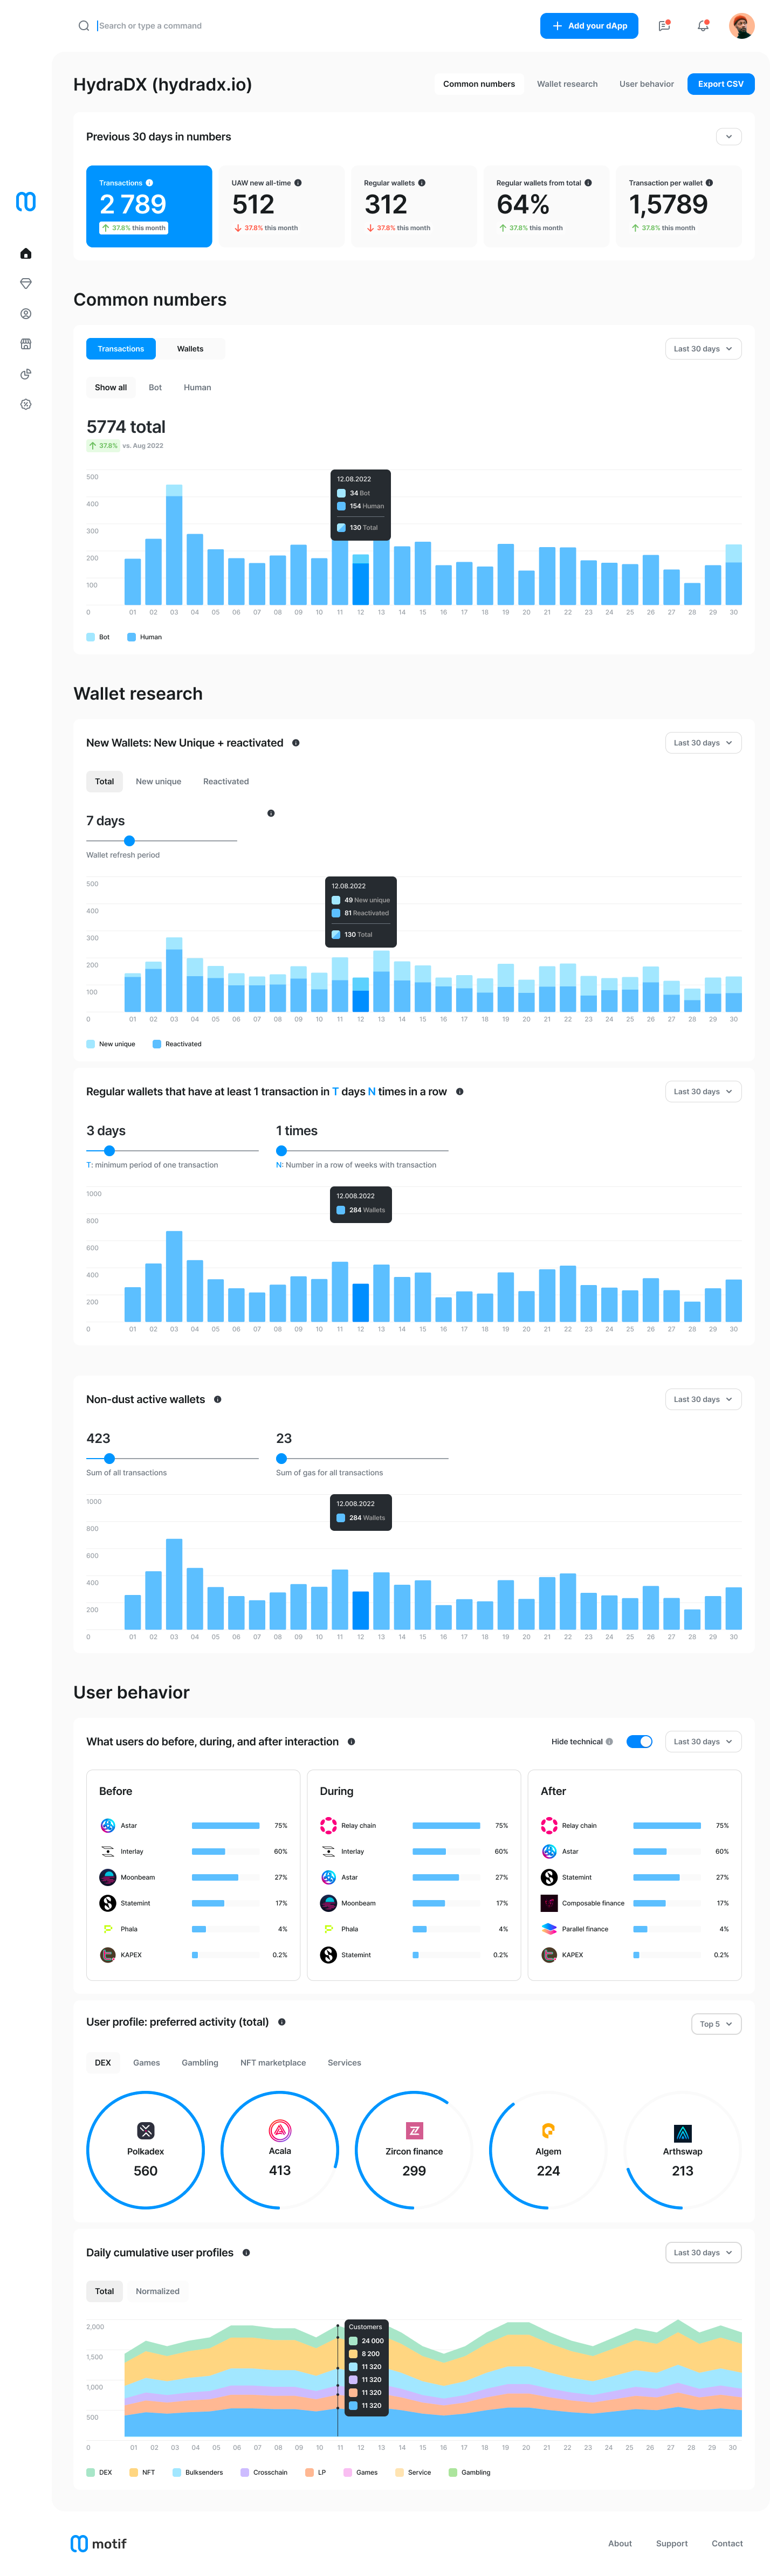Image resolution: width=770 pixels, height=2576 pixels.
Task: Open the notifications bell icon
Action: pos(703,26)
